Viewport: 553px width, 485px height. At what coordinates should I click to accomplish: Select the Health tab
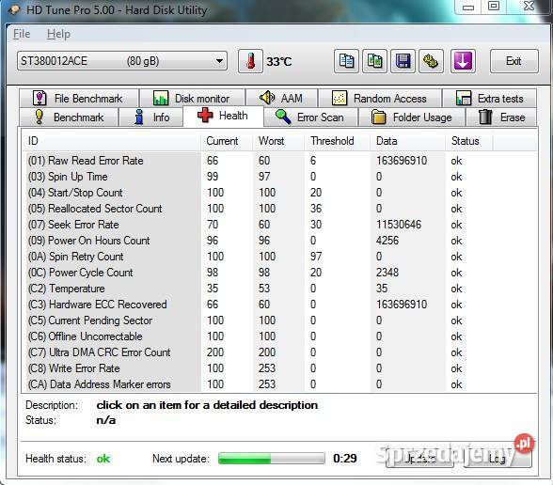tap(223, 116)
